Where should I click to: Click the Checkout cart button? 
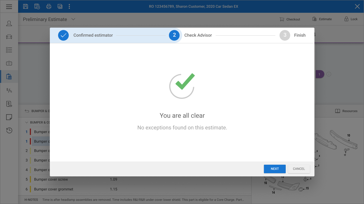[290, 19]
